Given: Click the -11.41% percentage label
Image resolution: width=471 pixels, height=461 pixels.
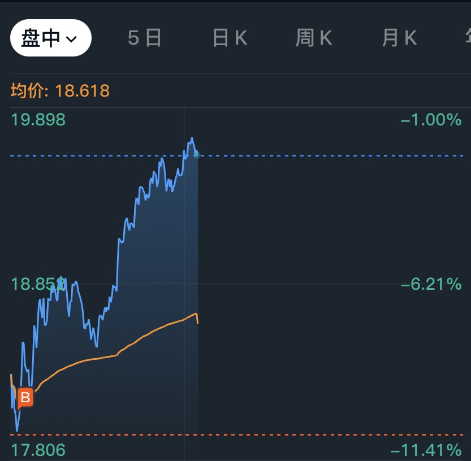Looking at the screenshot, I should click(426, 450).
